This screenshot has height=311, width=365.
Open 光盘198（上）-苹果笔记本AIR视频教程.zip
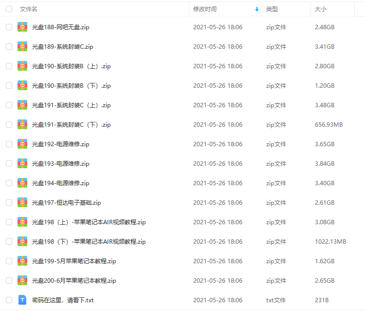click(89, 222)
